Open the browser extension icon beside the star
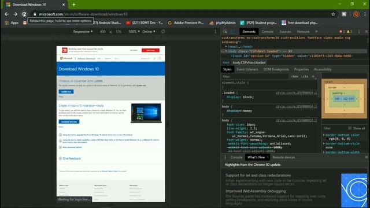Screen dimensions: 370x208 pos(344,14)
